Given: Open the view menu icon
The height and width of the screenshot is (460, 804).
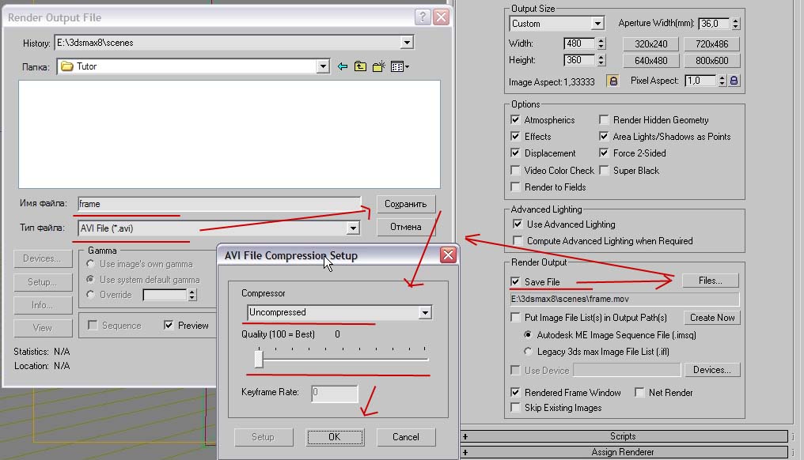Looking at the screenshot, I should pyautogui.click(x=399, y=67).
